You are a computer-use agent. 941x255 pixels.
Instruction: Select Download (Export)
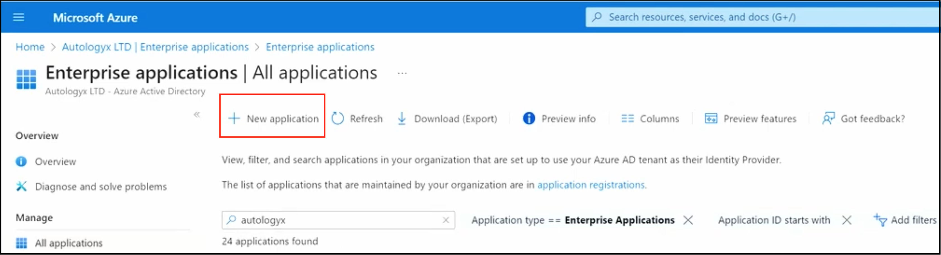[447, 119]
